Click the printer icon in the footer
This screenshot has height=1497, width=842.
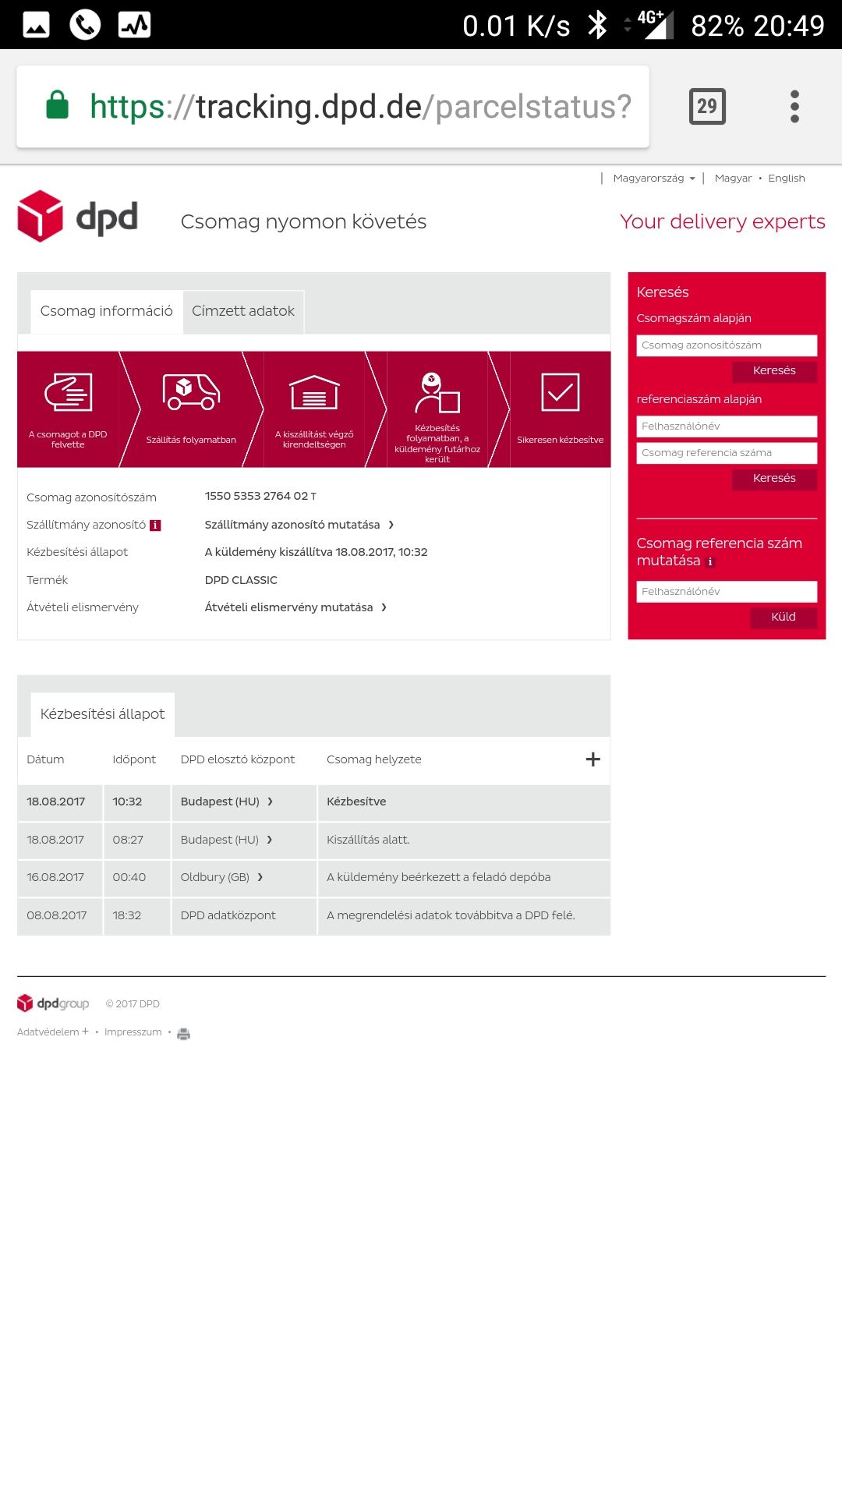[183, 1034]
